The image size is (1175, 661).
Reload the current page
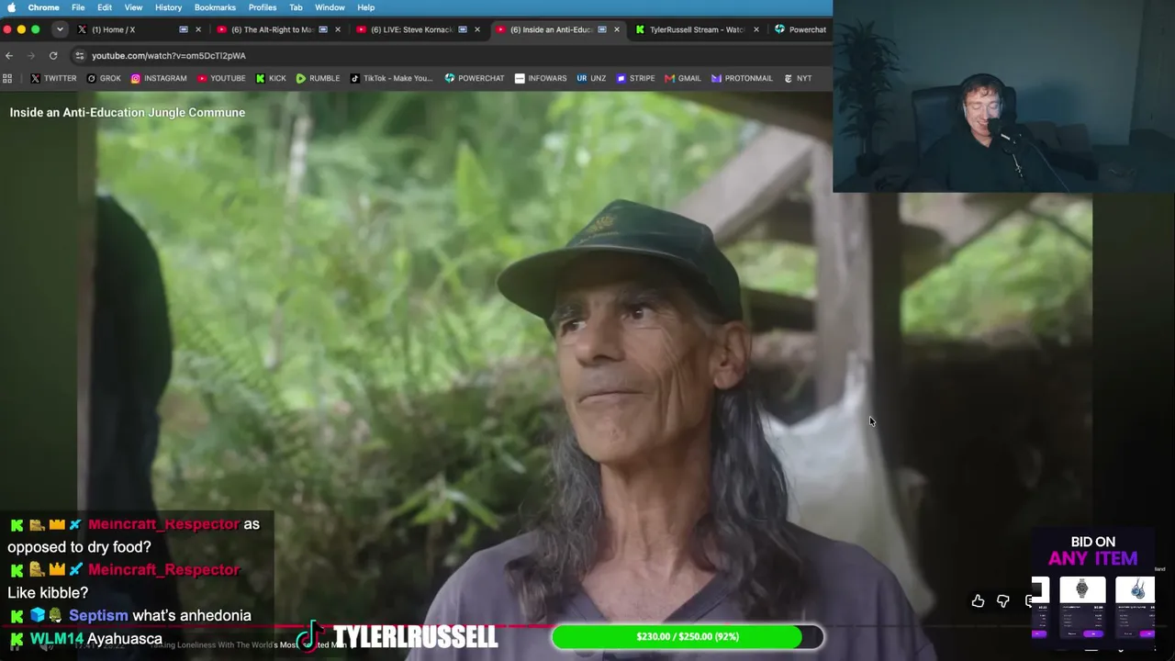[53, 56]
